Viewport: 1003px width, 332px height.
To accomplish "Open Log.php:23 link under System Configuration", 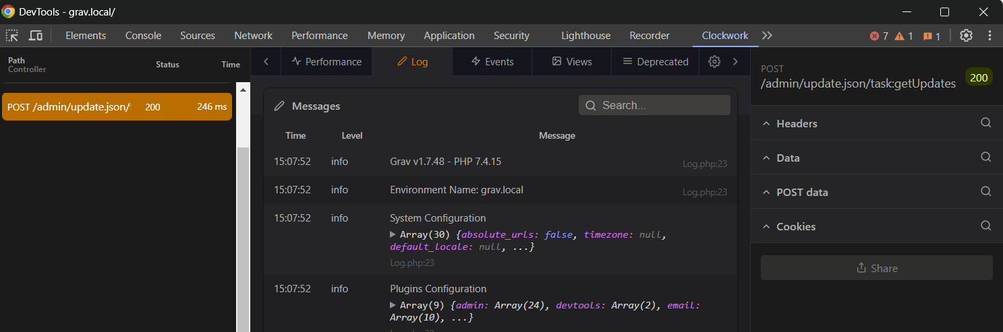I will (412, 263).
